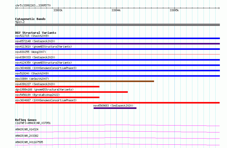Click the 33993k ruler tick label

point(58,10)
